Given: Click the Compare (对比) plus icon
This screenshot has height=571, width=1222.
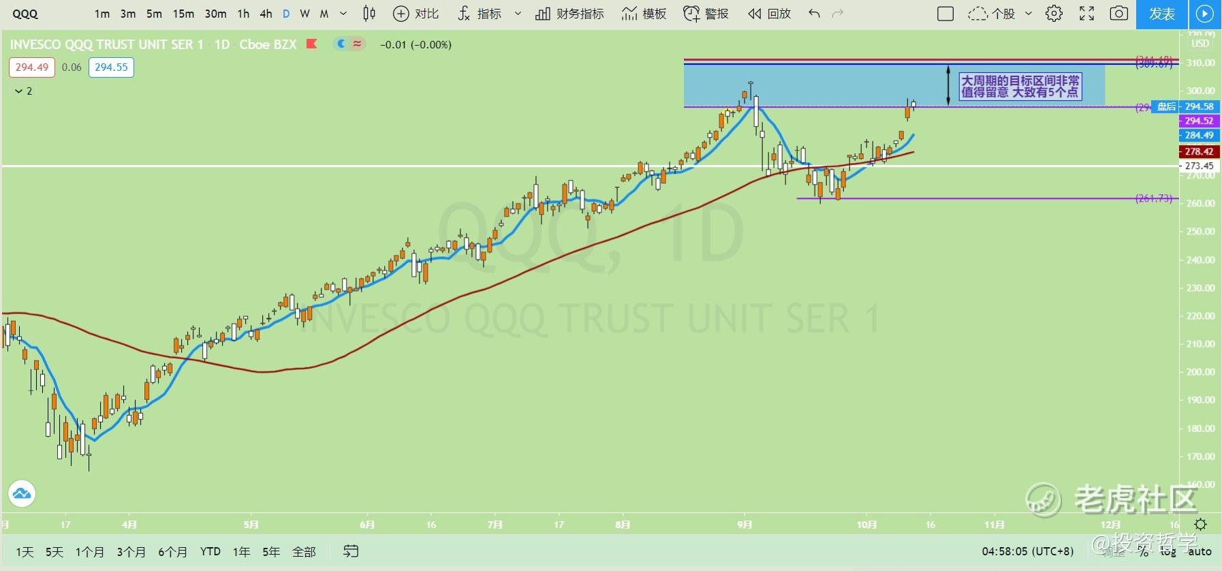Looking at the screenshot, I should [x=401, y=14].
